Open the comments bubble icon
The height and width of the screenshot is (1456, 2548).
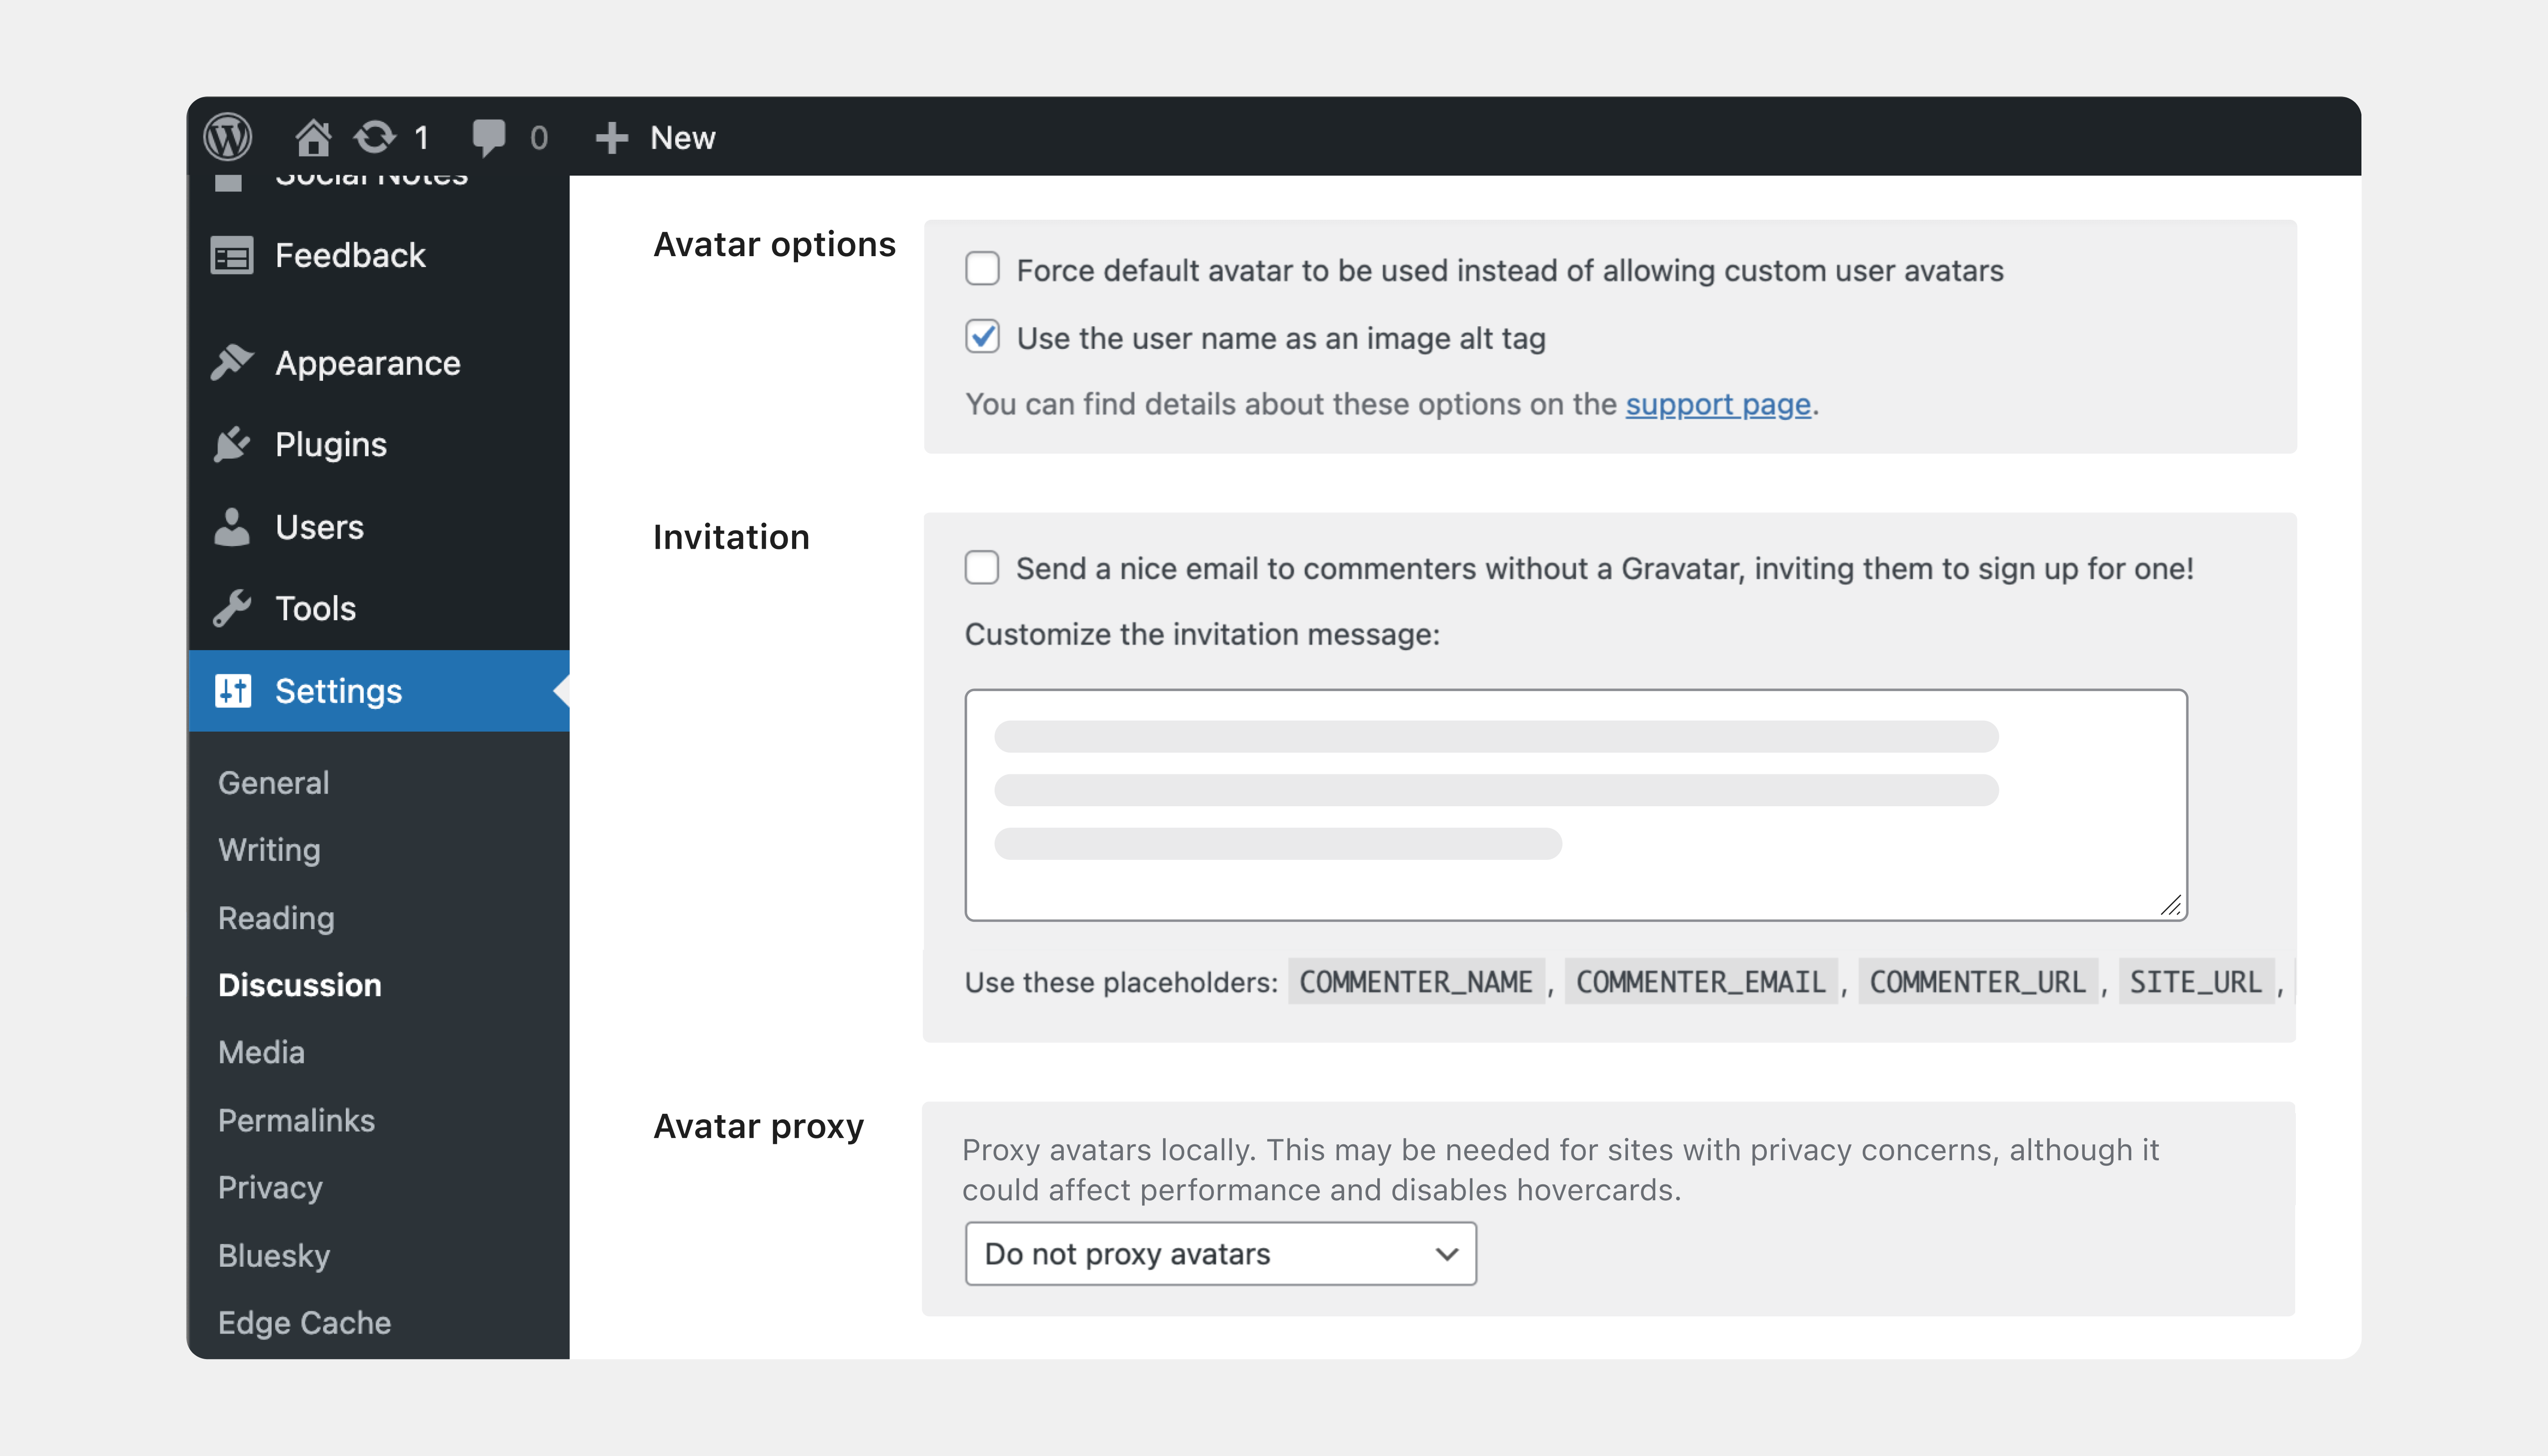pos(489,137)
